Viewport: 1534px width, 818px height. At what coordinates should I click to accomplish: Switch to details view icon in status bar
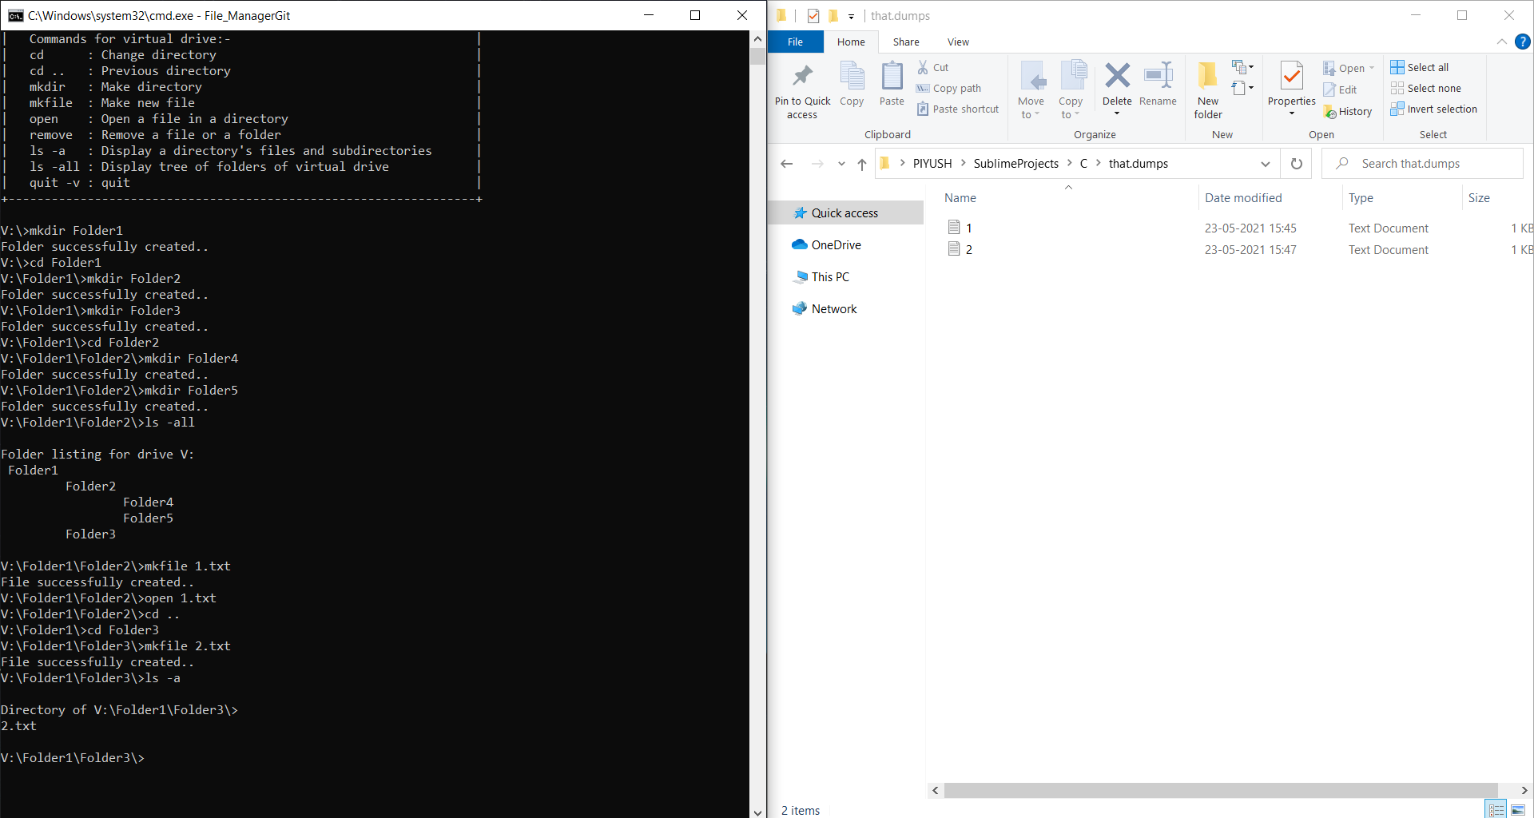(1496, 810)
